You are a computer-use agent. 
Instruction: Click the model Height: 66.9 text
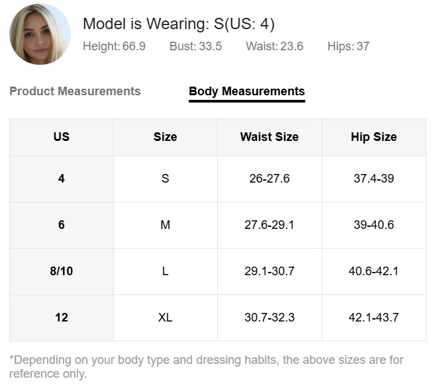[x=115, y=46]
